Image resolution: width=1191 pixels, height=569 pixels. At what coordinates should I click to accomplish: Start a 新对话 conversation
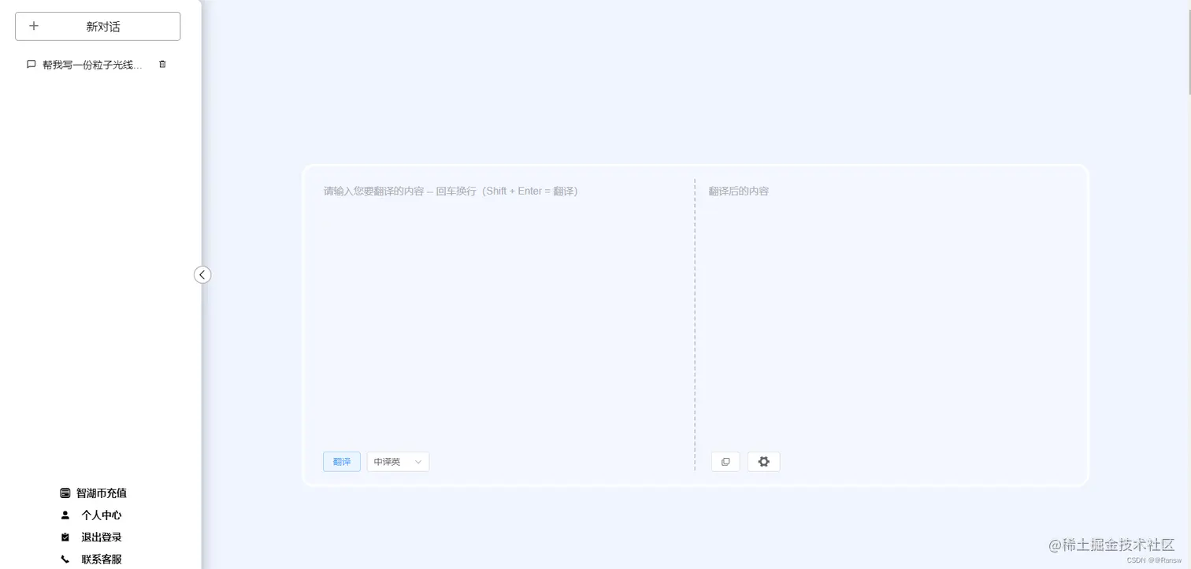click(97, 25)
